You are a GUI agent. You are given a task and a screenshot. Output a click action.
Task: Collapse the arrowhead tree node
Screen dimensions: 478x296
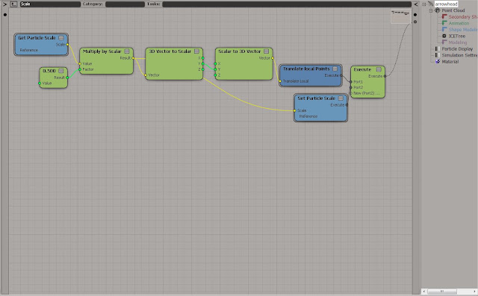coord(424,4)
